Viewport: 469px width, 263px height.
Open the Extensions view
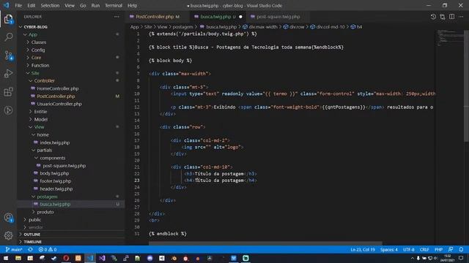[8, 92]
